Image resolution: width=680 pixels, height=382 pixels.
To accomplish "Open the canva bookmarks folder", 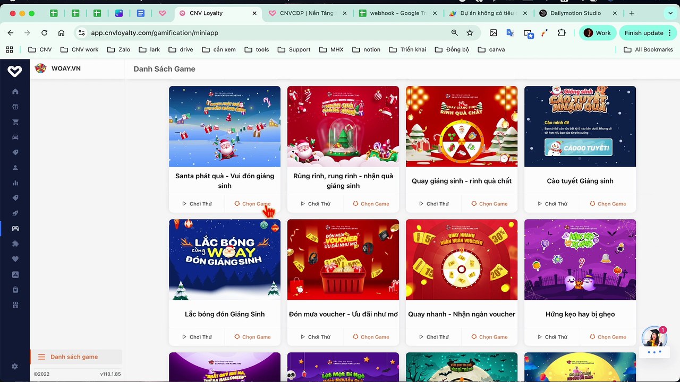I will [491, 49].
